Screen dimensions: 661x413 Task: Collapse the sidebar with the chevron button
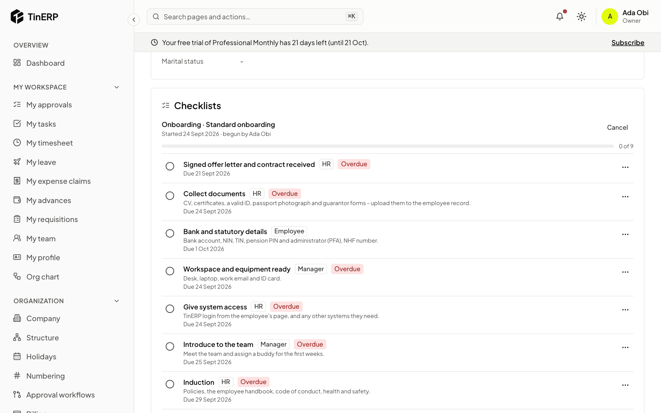[x=134, y=20]
